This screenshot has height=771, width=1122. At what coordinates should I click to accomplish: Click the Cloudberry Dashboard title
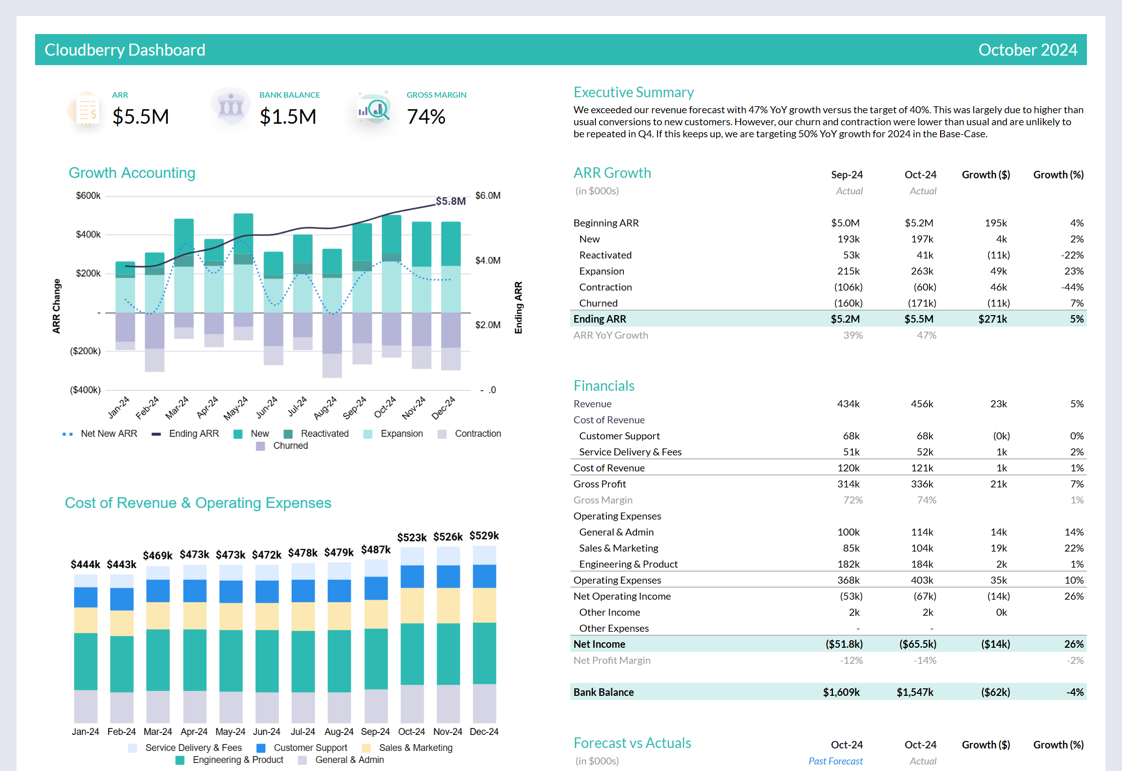[124, 50]
